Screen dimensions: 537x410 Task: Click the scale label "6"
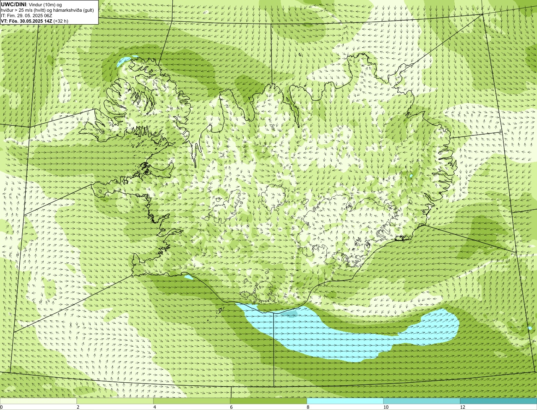tap(231, 407)
